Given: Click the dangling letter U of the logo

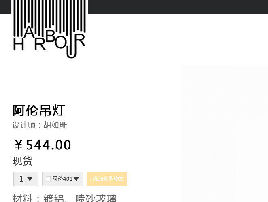Looking at the screenshot, I should (x=71, y=52).
